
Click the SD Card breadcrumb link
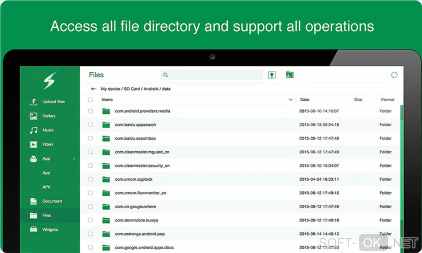[x=132, y=89]
